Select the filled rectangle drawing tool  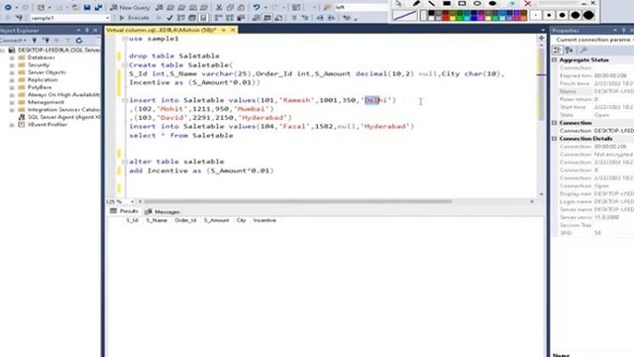click(447, 3)
